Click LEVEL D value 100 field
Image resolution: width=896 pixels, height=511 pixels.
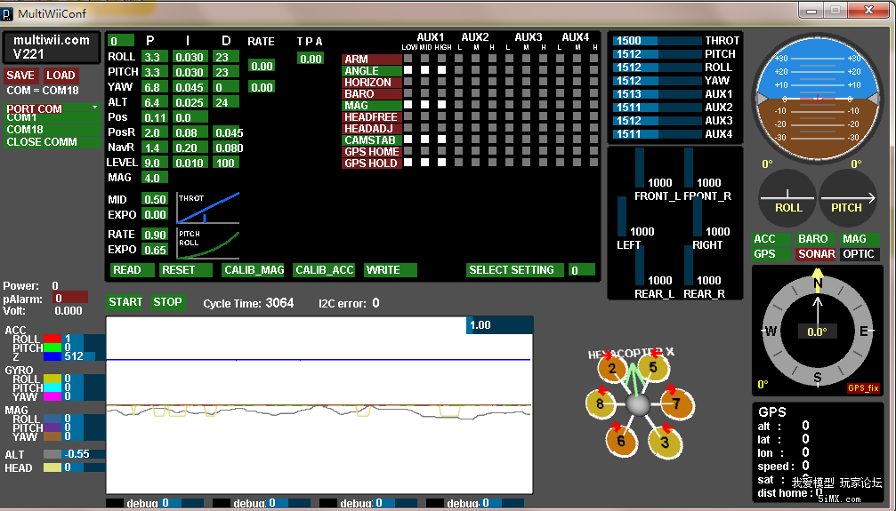[x=226, y=163]
